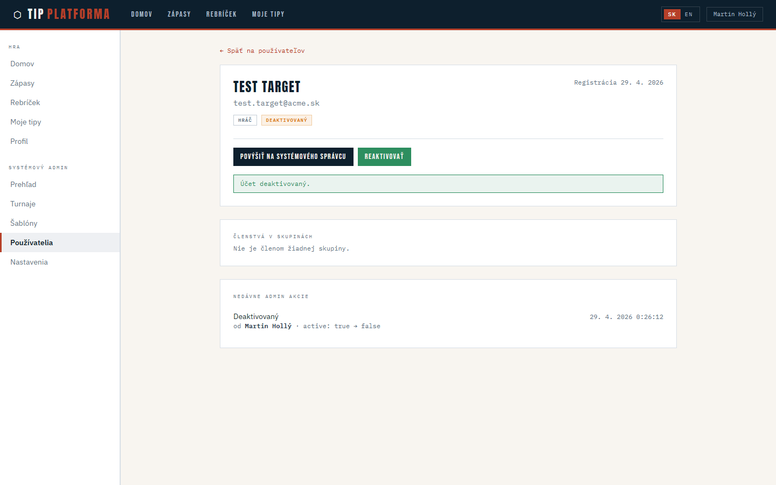
Task: Go to Zápasy in top navigation
Action: point(179,15)
